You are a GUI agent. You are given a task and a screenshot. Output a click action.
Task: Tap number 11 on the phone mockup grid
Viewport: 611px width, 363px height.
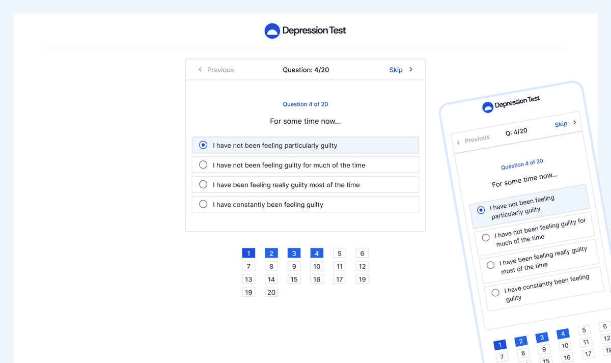(586, 342)
